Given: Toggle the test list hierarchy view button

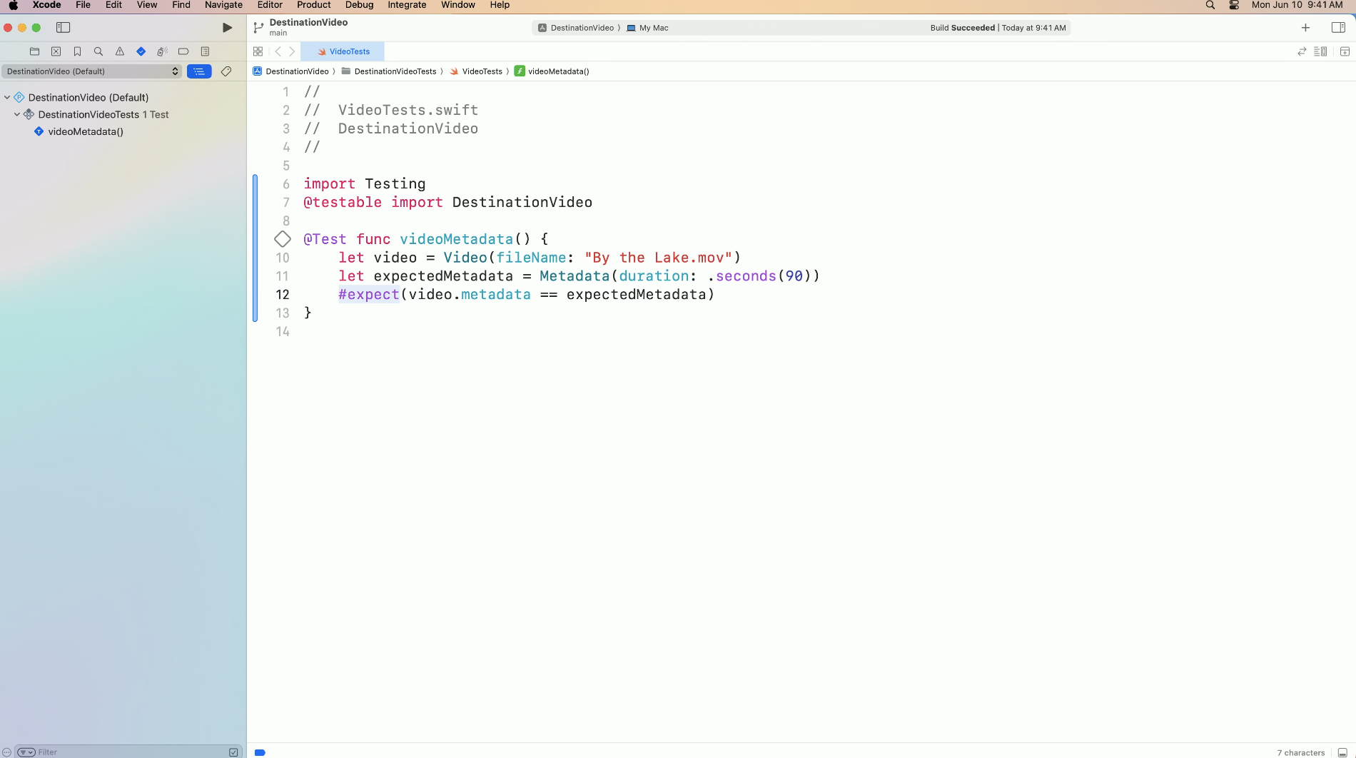Looking at the screenshot, I should click(x=199, y=71).
